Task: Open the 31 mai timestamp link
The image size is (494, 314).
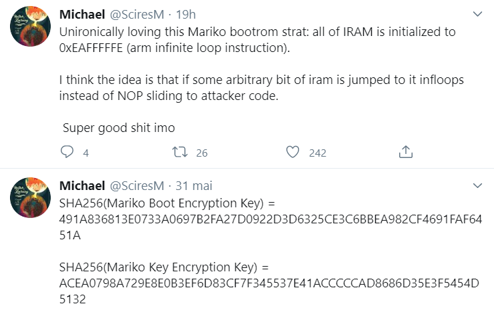Action: (194, 185)
